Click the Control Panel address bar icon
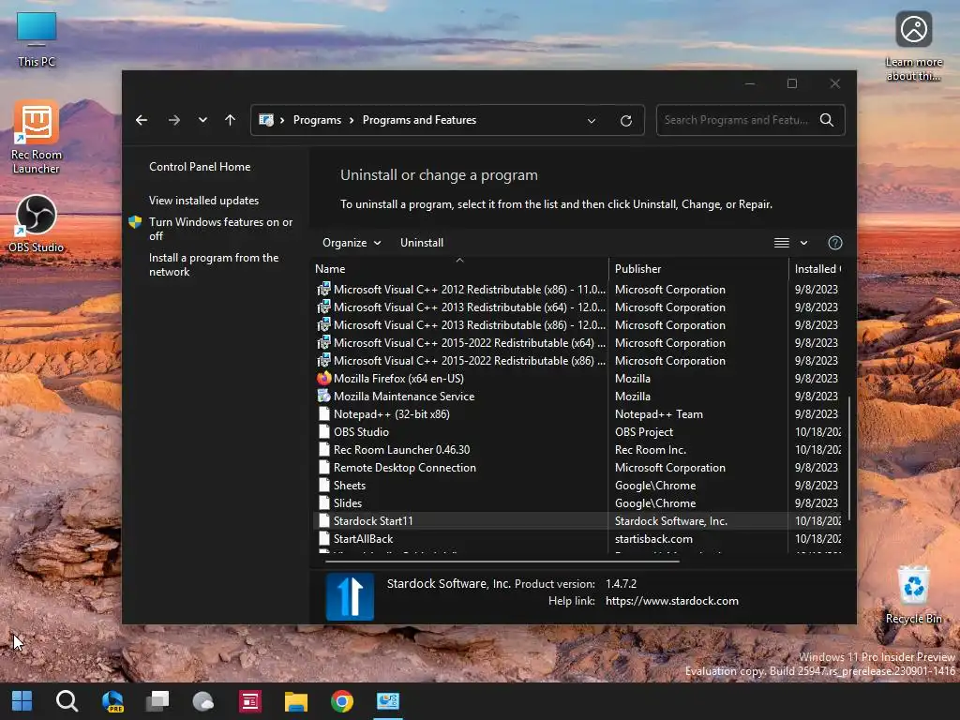 point(265,120)
